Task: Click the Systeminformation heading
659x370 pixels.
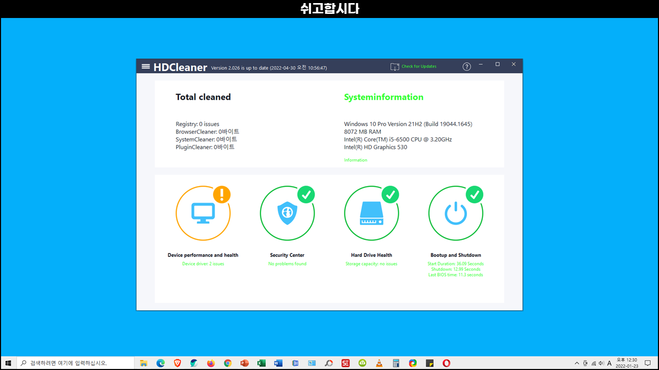Action: click(x=384, y=97)
